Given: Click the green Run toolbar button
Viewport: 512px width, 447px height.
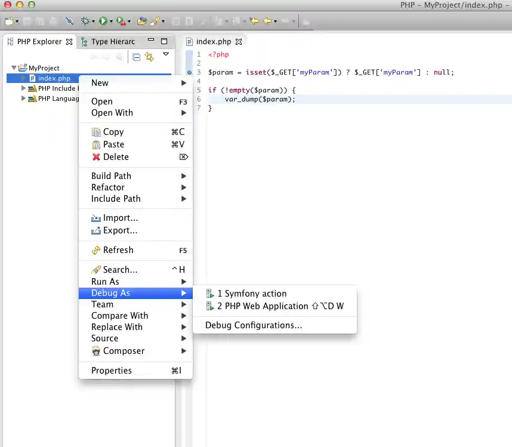Looking at the screenshot, I should [x=103, y=21].
